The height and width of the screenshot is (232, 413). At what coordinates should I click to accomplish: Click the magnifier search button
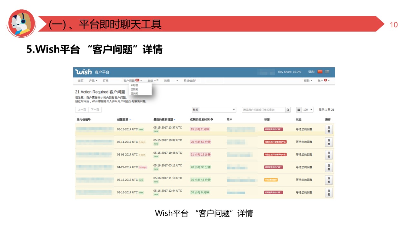coord(288,110)
